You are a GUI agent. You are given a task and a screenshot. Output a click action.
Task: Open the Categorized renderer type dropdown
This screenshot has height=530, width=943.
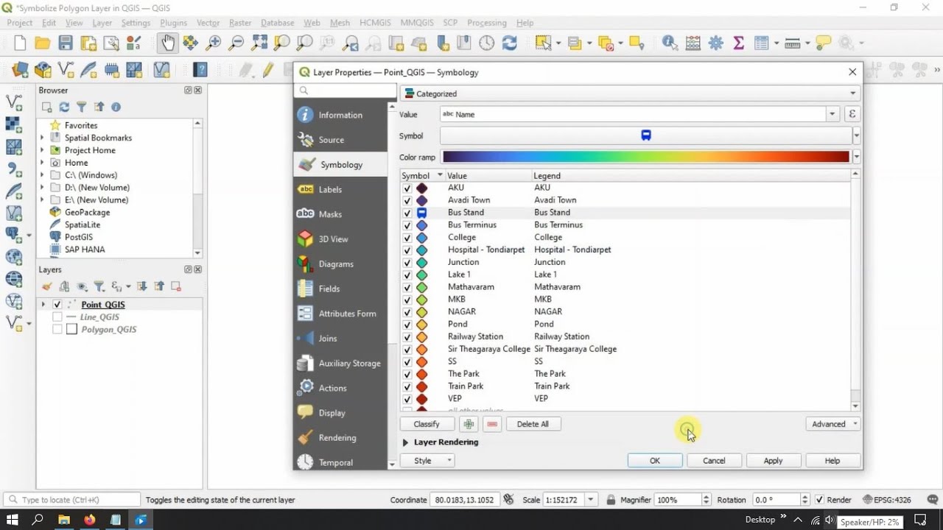coord(630,93)
